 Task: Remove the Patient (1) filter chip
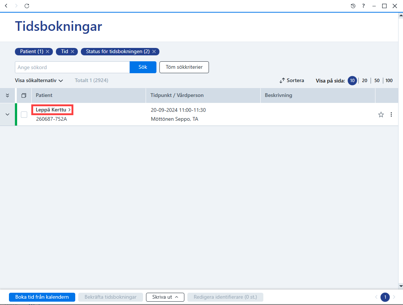48,52
